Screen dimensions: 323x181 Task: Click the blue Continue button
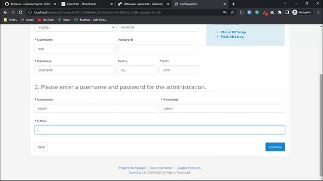tap(275, 147)
